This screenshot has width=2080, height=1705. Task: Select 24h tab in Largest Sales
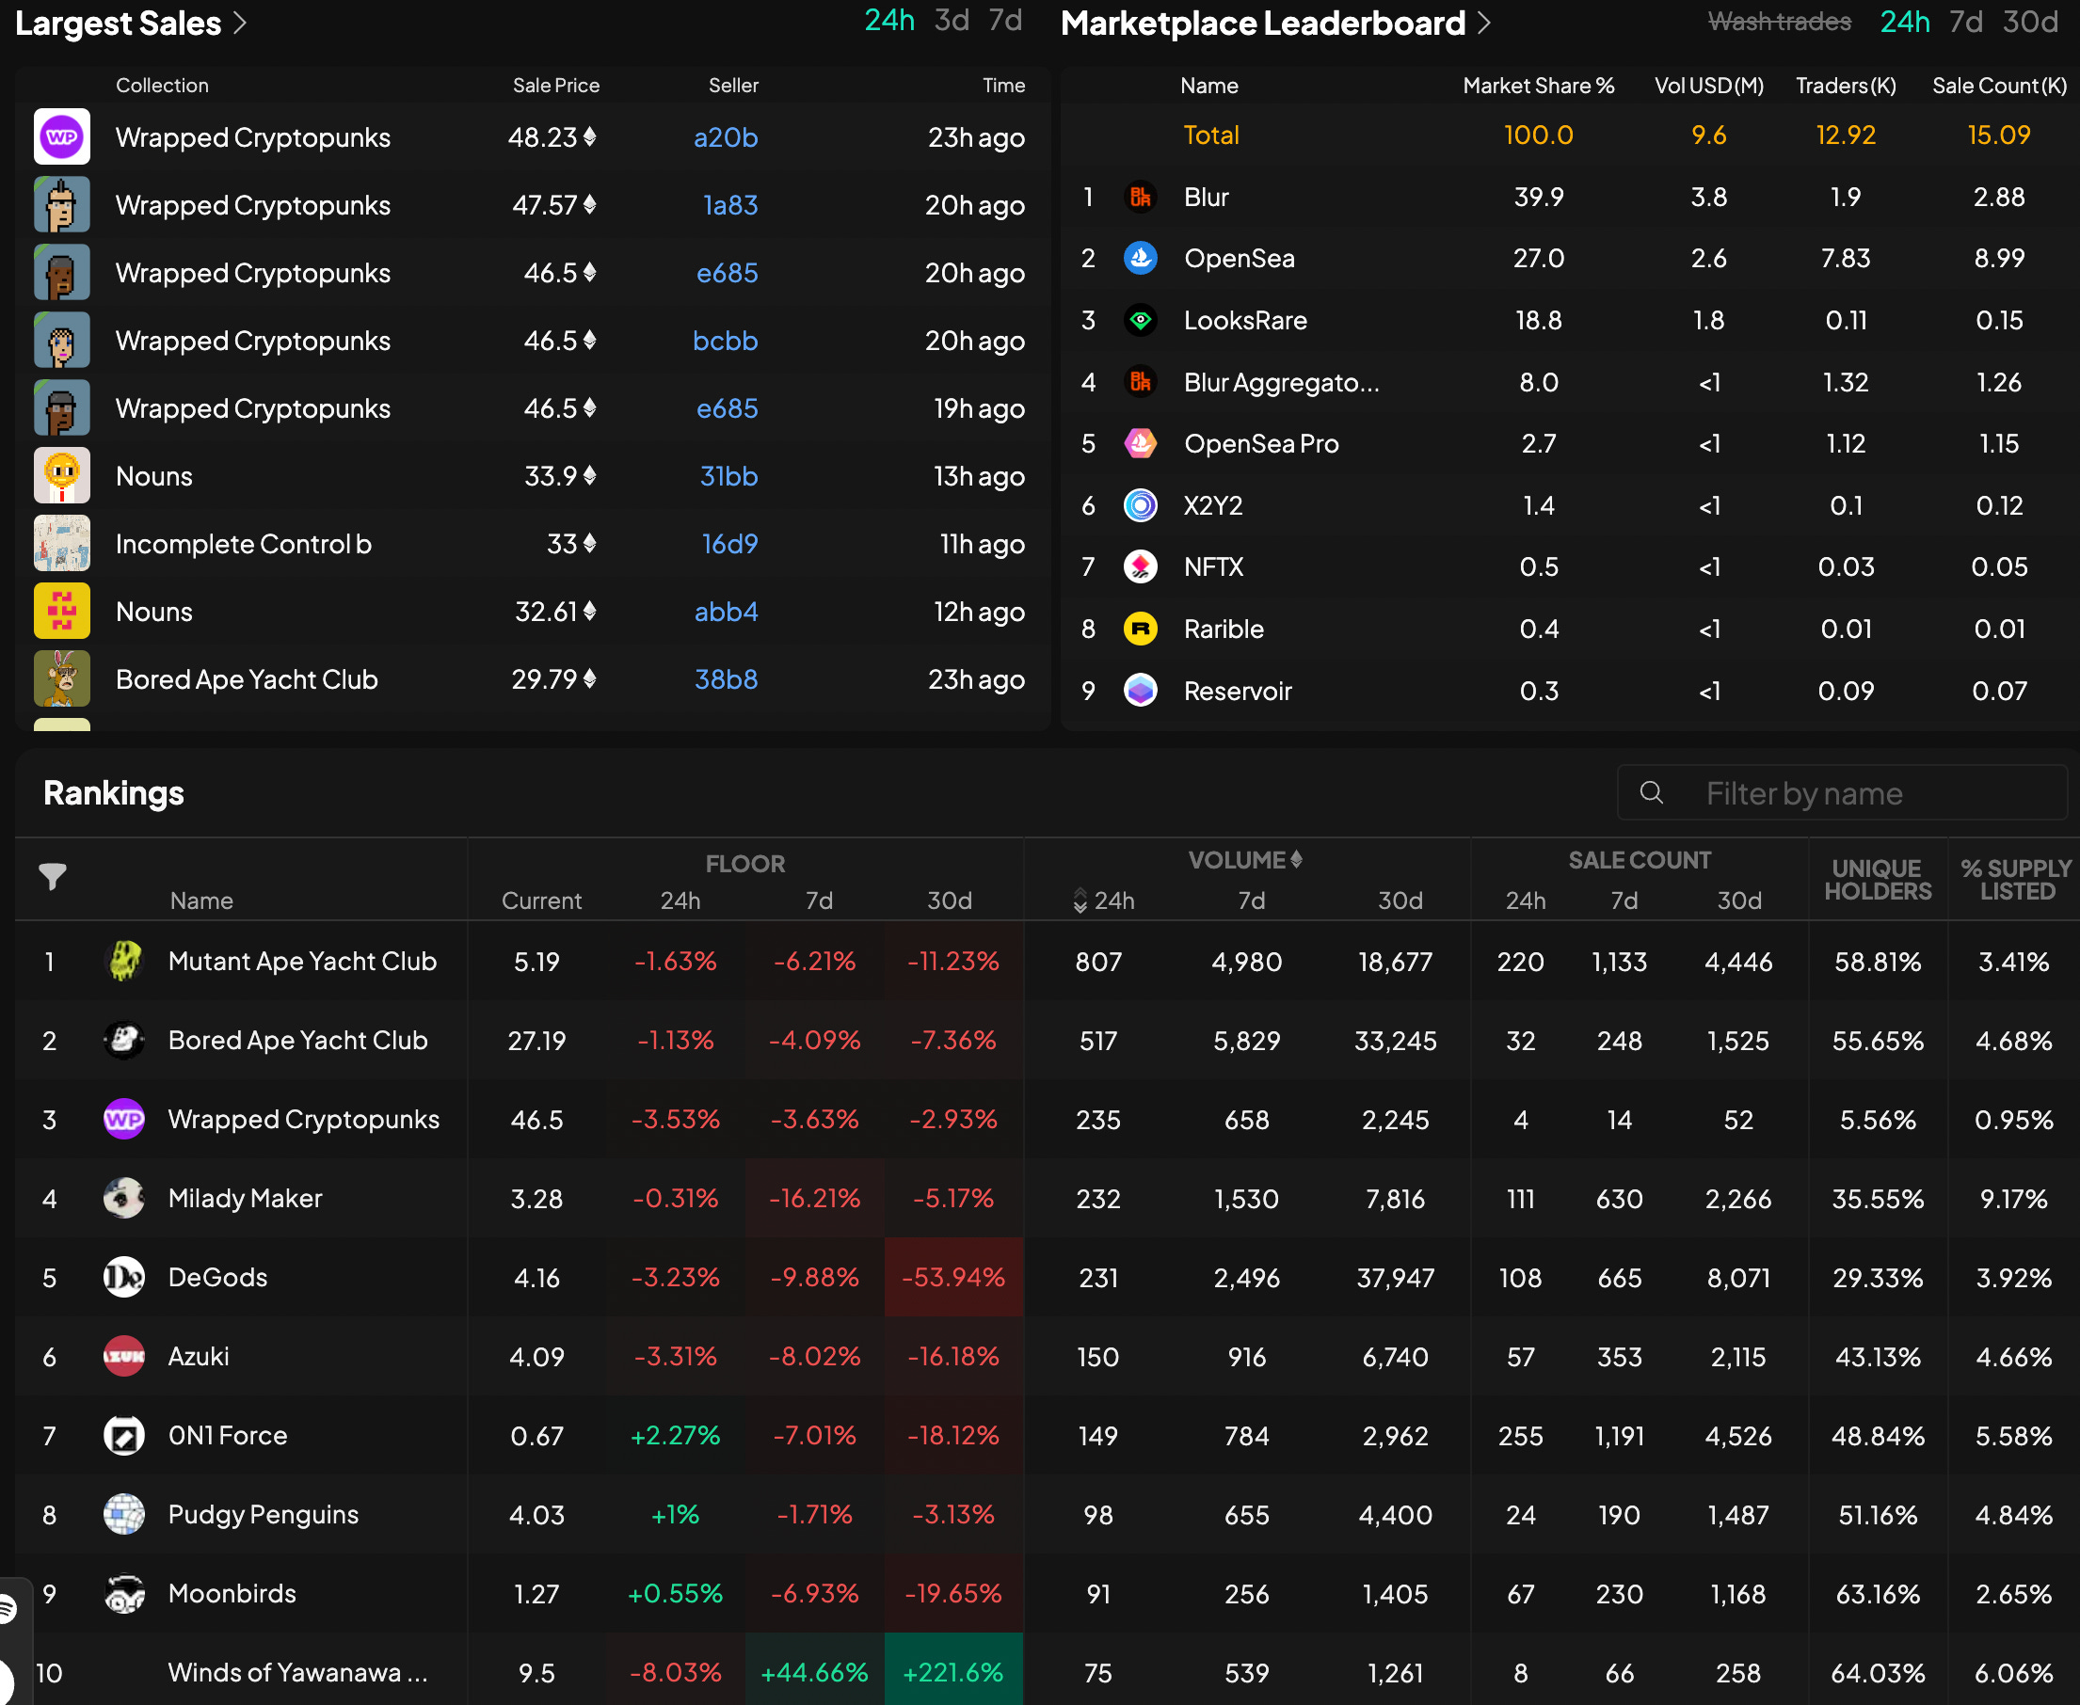889,21
